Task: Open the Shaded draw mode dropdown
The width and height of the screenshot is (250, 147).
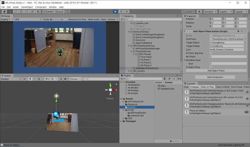Action: (x=11, y=79)
